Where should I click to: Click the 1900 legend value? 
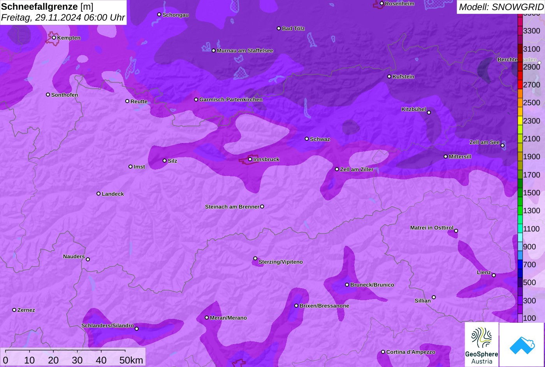pos(532,157)
